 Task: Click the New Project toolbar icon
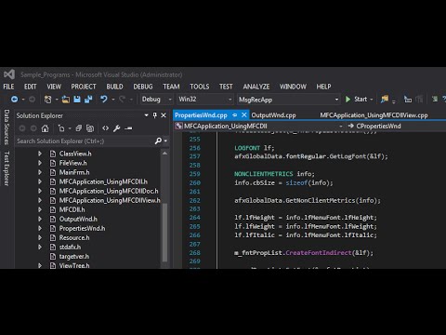47,100
